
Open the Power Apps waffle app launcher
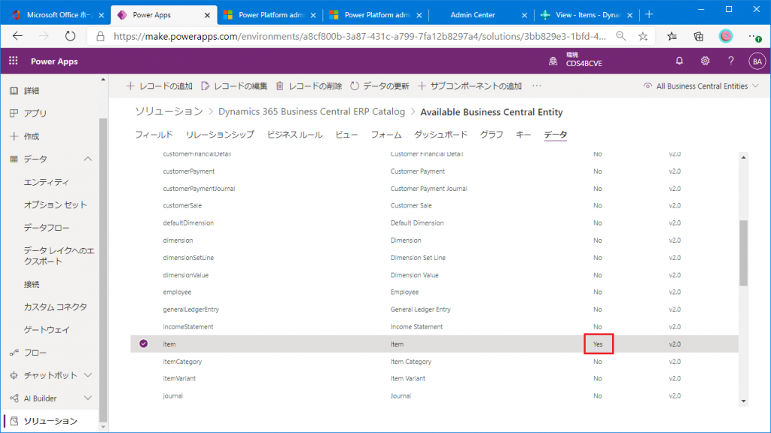(x=14, y=61)
